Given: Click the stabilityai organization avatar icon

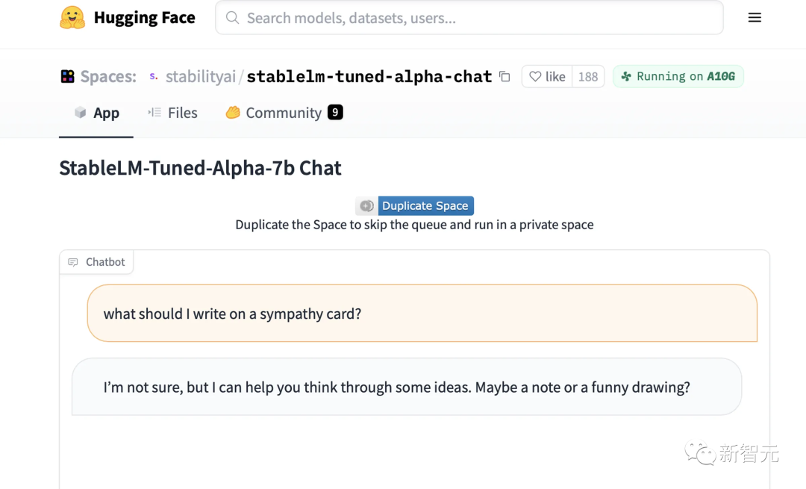Looking at the screenshot, I should (x=154, y=76).
